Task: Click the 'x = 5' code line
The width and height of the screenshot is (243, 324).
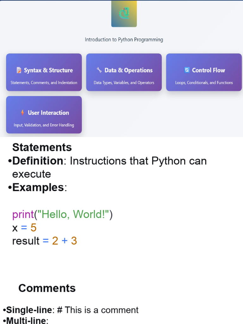Action: 24,228
